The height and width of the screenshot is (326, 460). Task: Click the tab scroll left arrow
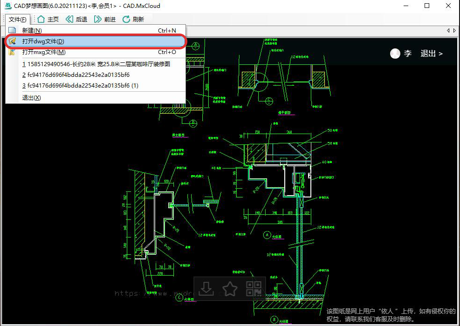click(x=448, y=30)
